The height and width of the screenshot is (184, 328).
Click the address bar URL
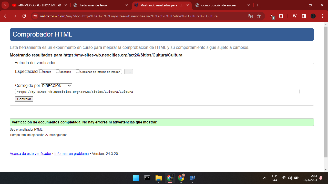[129, 16]
